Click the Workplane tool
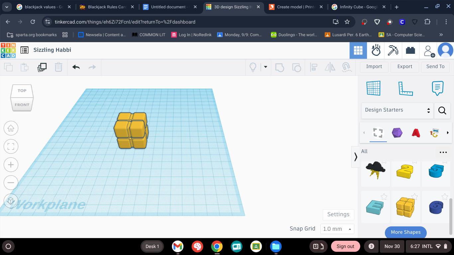This screenshot has width=454, height=255. coord(373,88)
